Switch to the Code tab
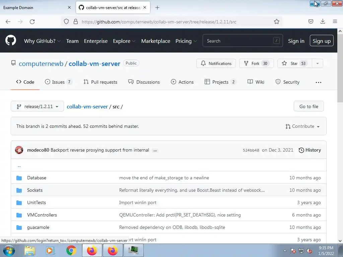This screenshot has height=257, width=343. (x=25, y=82)
